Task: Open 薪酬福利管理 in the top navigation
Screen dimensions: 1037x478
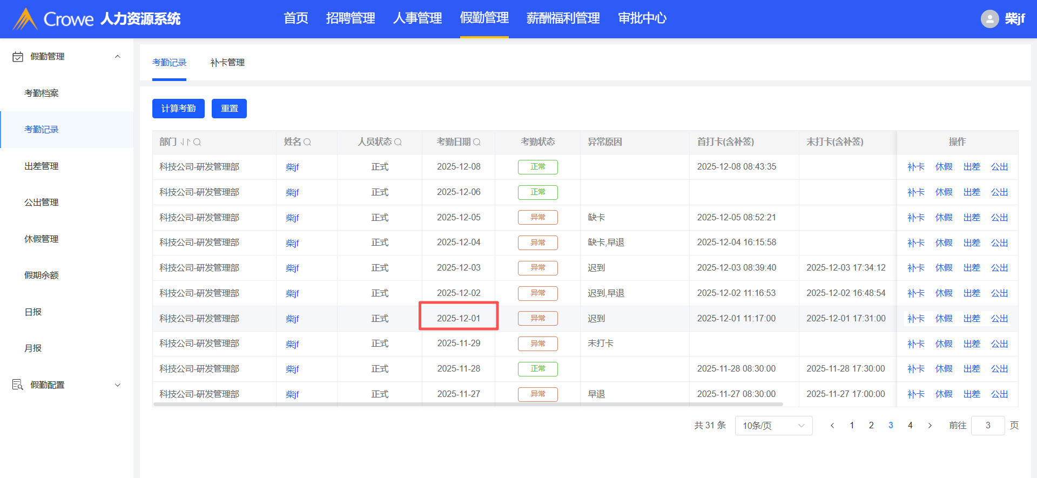Action: coord(563,18)
